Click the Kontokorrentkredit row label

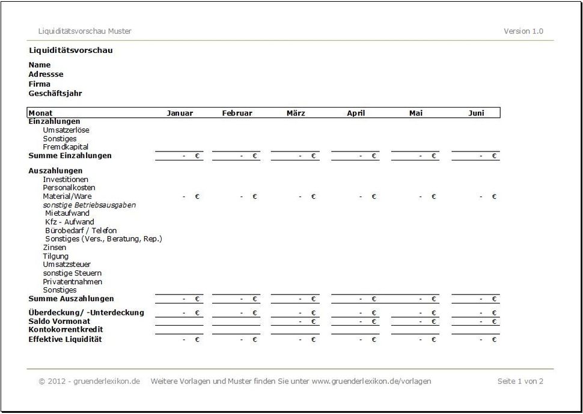[x=66, y=330]
